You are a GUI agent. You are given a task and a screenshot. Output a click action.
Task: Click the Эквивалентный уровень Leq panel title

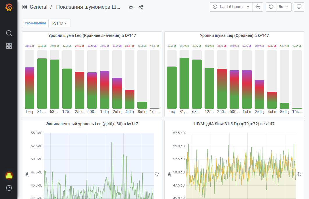92,124
